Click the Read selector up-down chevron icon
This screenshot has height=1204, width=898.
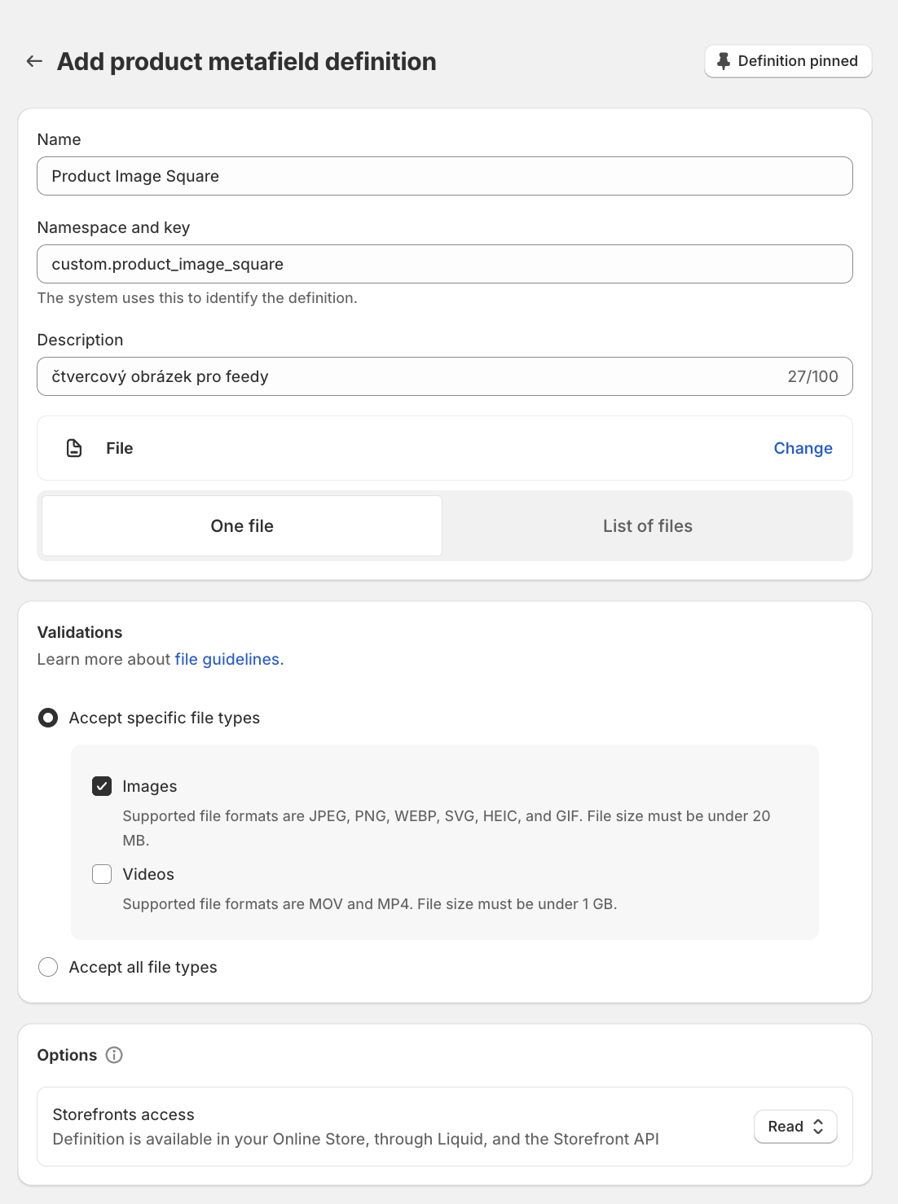click(818, 1127)
